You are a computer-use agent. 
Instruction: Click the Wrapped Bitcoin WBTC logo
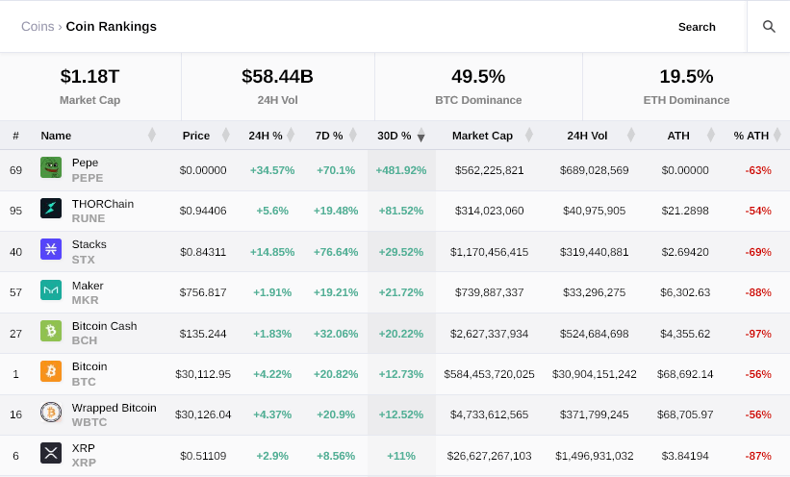[51, 412]
